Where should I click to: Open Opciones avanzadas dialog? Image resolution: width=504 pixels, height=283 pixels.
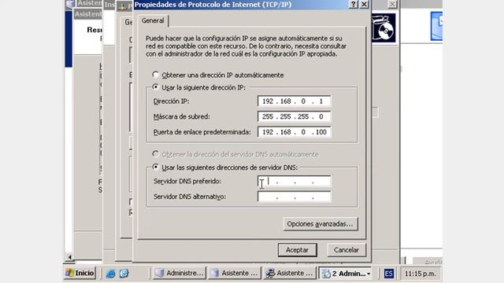pyautogui.click(x=321, y=224)
